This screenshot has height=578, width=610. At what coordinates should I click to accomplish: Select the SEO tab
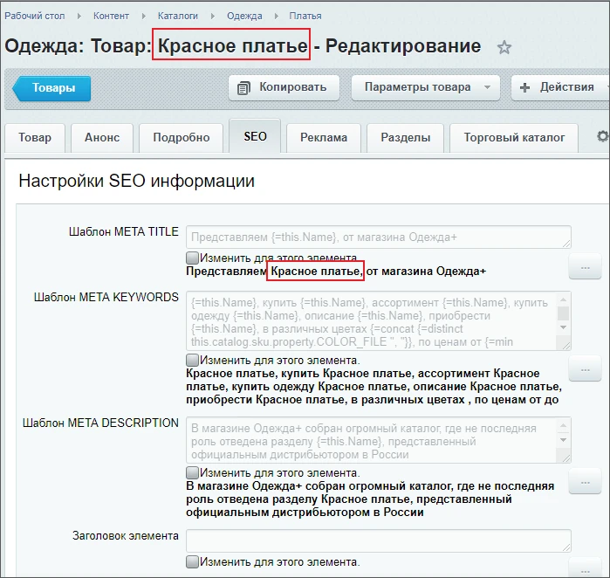point(255,136)
